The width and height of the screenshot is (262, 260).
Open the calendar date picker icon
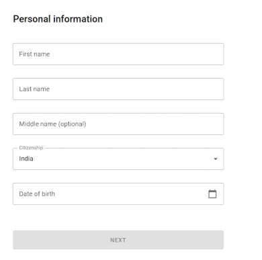click(x=212, y=194)
